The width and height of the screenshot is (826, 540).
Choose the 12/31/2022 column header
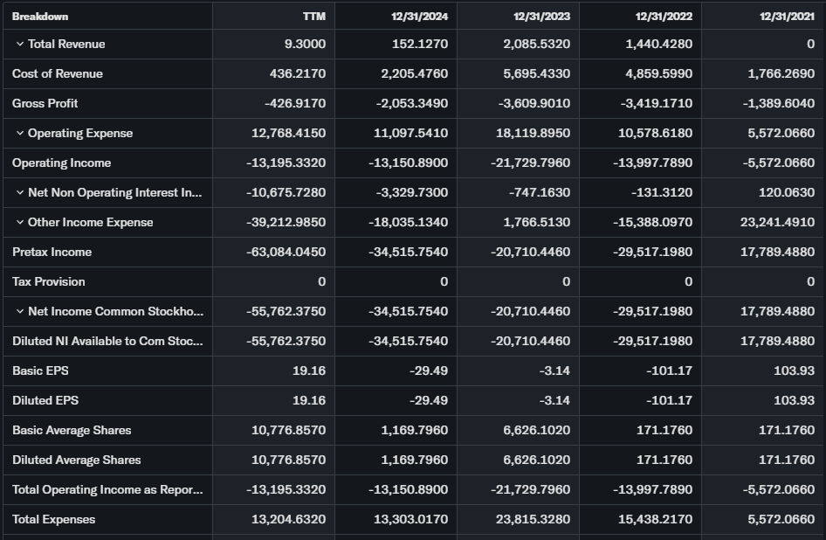[664, 16]
